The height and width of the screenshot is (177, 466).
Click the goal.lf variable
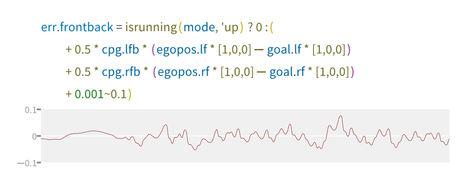point(284,50)
